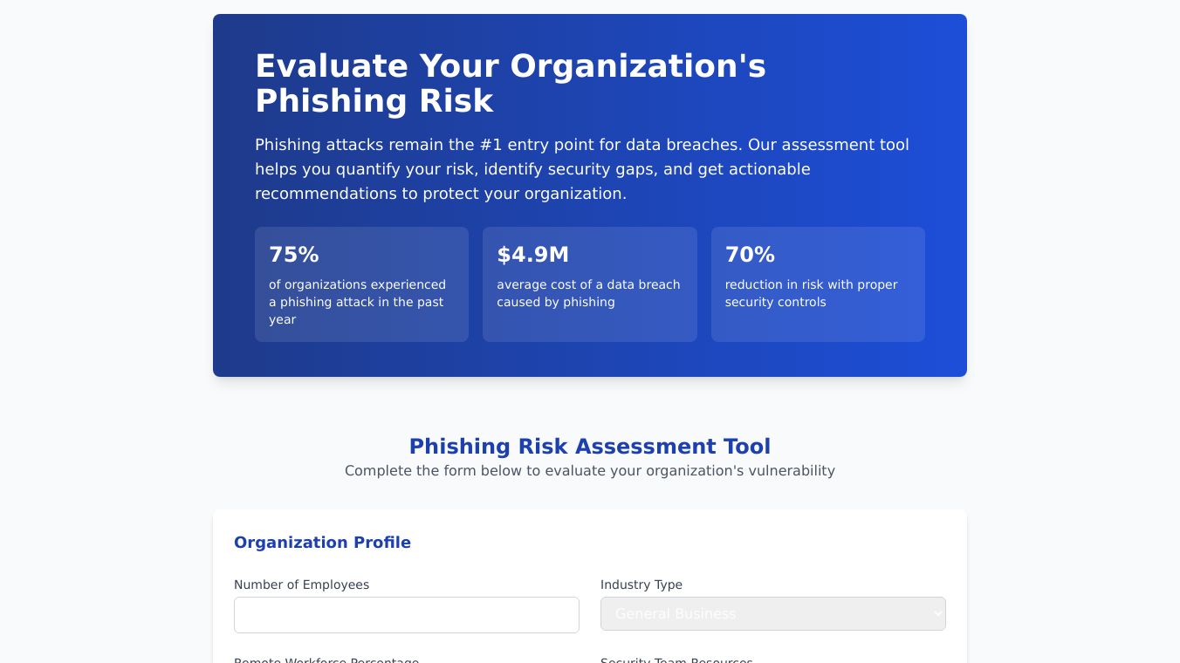Click the $4.9M statistic figure

tap(532, 255)
